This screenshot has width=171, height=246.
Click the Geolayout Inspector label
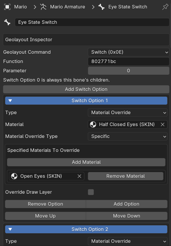click(29, 39)
